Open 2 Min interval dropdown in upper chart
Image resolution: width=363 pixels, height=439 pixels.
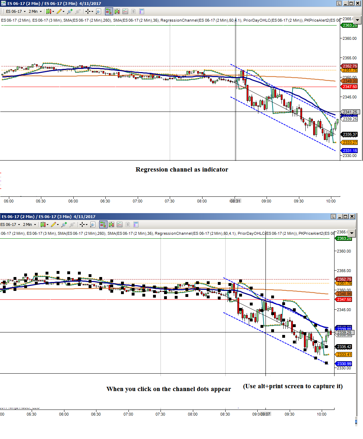pos(35,11)
